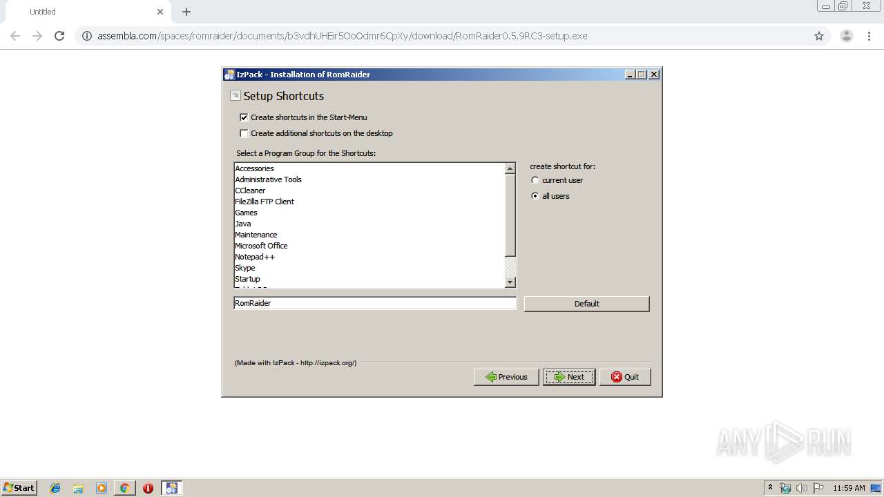Reload the page in Chrome
Viewport: 884px width, 497px height.
click(59, 36)
